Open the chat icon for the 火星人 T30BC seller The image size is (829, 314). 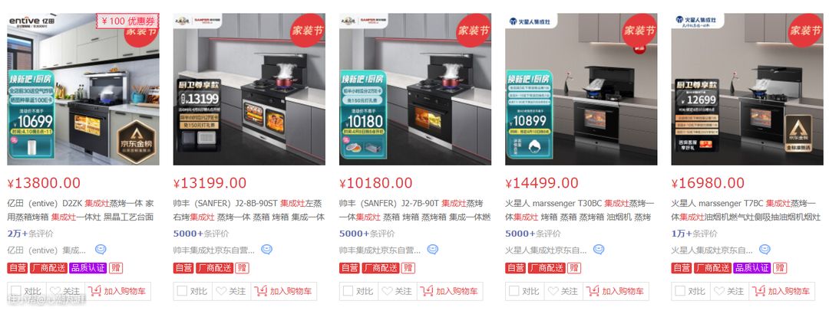click(x=599, y=250)
